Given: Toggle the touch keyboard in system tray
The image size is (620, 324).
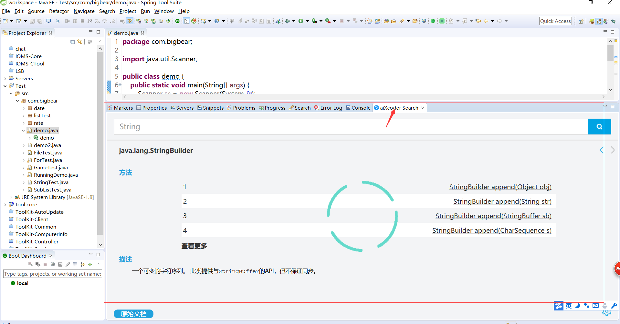Looking at the screenshot, I should pyautogui.click(x=596, y=306).
